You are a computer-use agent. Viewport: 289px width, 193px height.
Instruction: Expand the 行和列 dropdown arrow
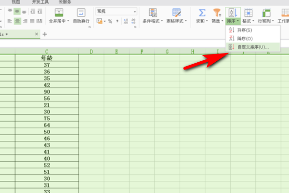[x=273, y=21]
